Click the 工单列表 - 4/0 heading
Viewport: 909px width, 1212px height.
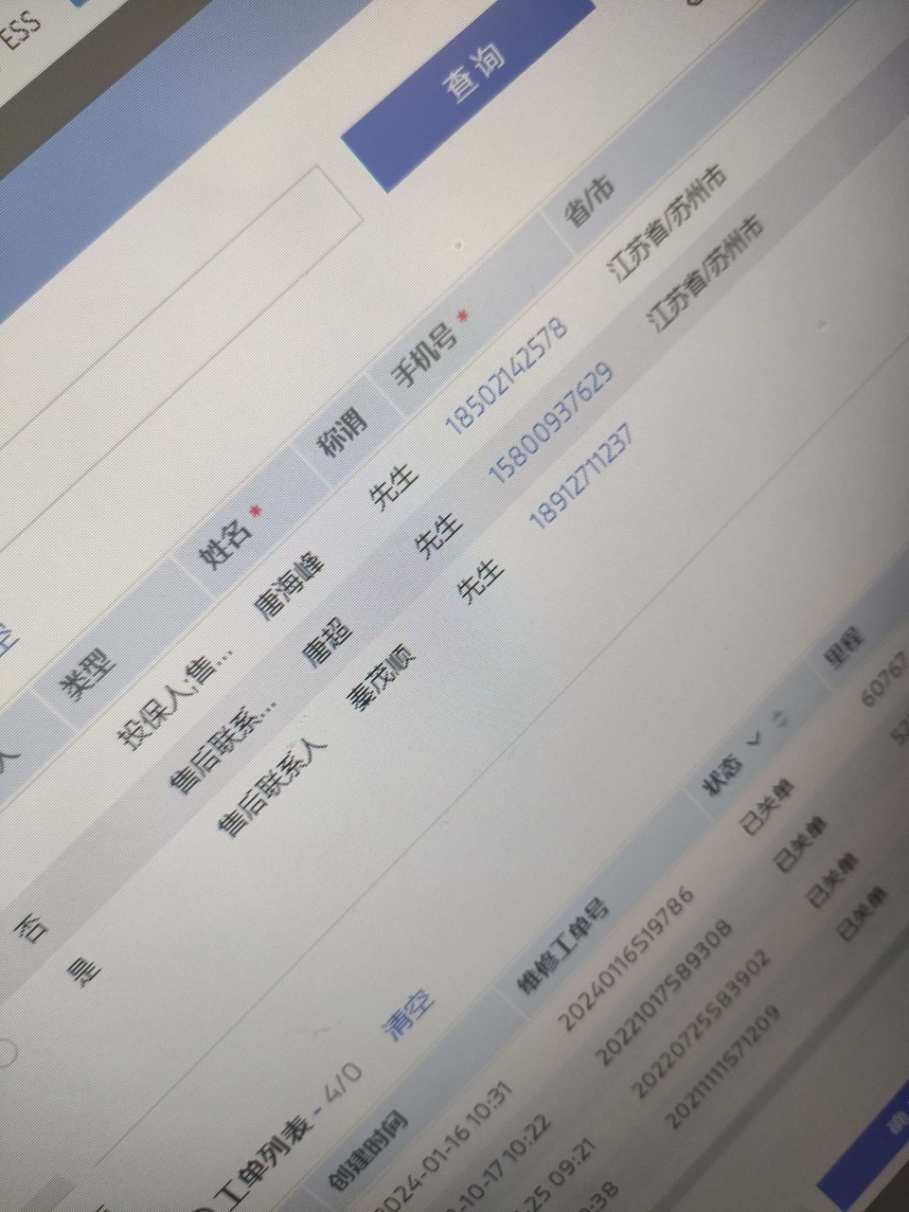pos(288,1132)
